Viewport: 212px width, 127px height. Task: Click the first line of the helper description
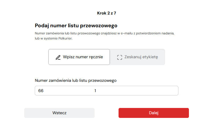click(x=104, y=33)
